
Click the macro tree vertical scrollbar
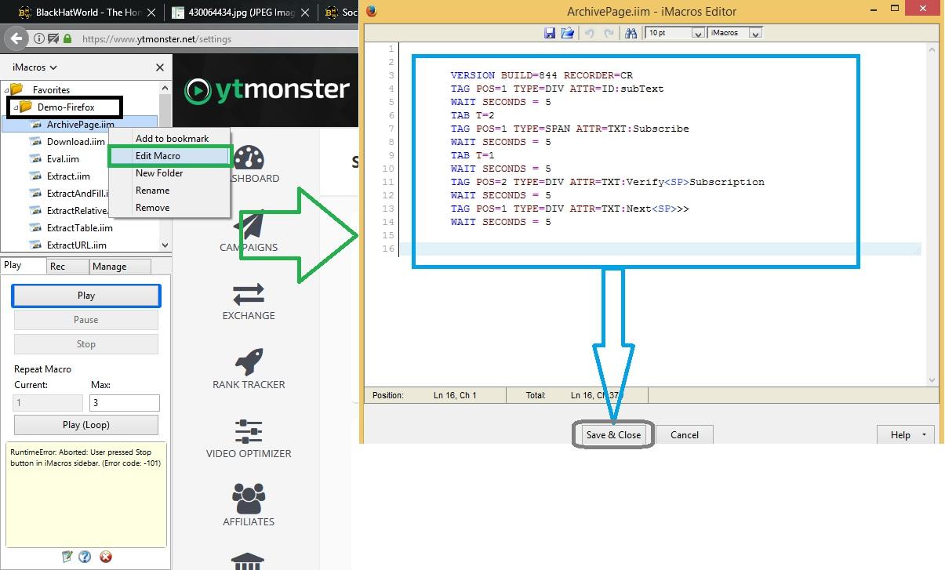(x=165, y=167)
